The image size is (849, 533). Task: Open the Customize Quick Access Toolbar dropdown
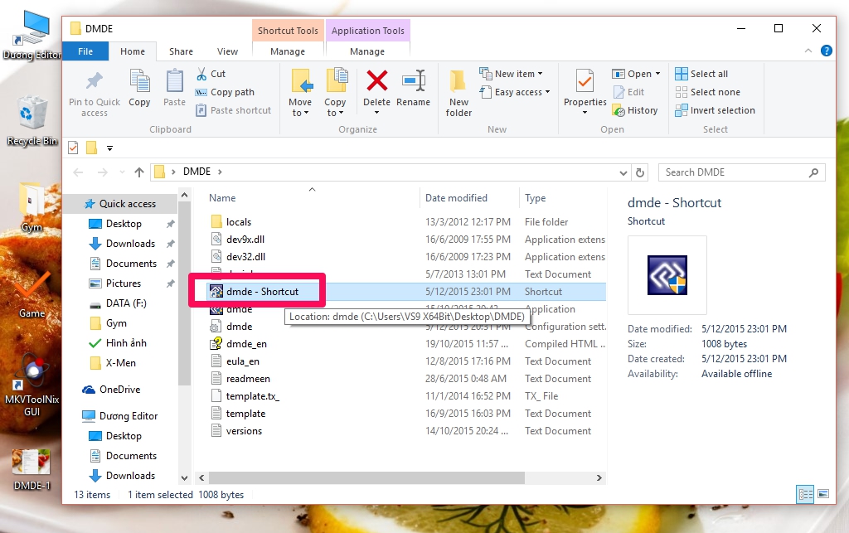click(110, 148)
